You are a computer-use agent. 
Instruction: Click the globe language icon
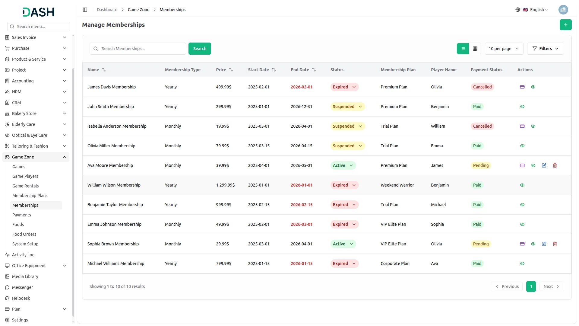(517, 10)
